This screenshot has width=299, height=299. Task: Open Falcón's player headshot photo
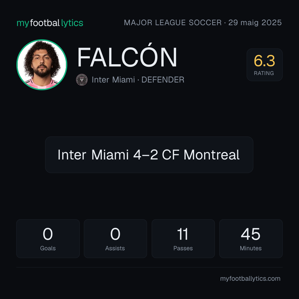(x=42, y=65)
